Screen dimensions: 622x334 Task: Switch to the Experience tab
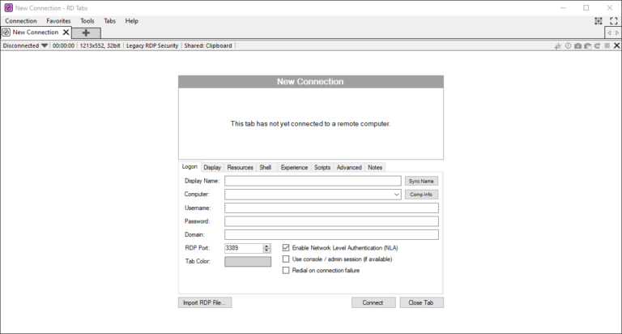pos(294,167)
